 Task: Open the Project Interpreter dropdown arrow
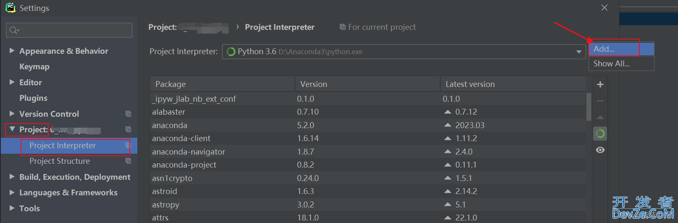tap(579, 52)
